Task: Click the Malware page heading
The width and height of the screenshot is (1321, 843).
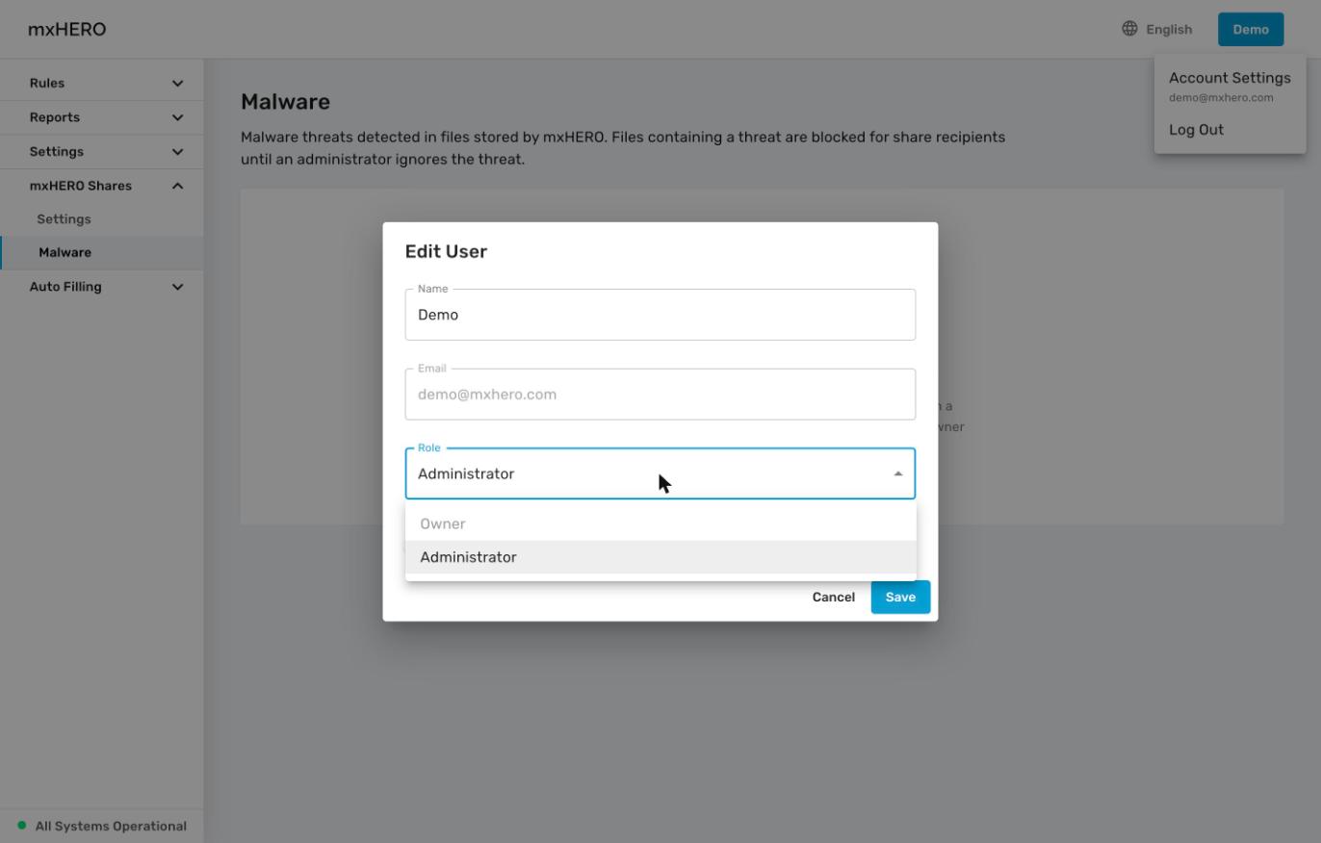Action: pyautogui.click(x=285, y=102)
